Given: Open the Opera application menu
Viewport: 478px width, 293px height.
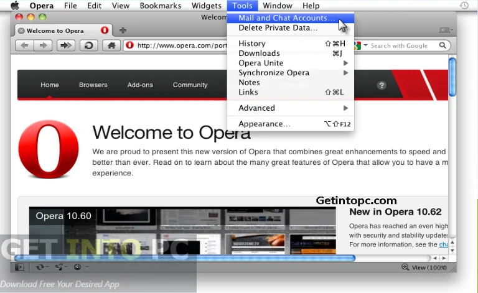Looking at the screenshot, I should click(42, 6).
